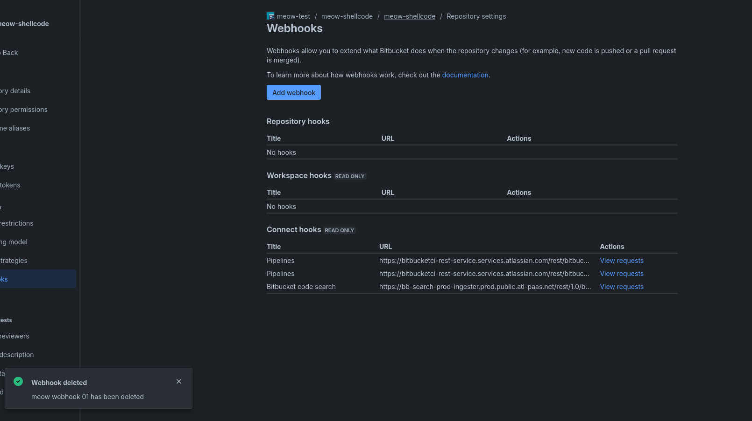This screenshot has height=421, width=752.
Task: Click the green success checkmark icon
Action: pos(18,381)
